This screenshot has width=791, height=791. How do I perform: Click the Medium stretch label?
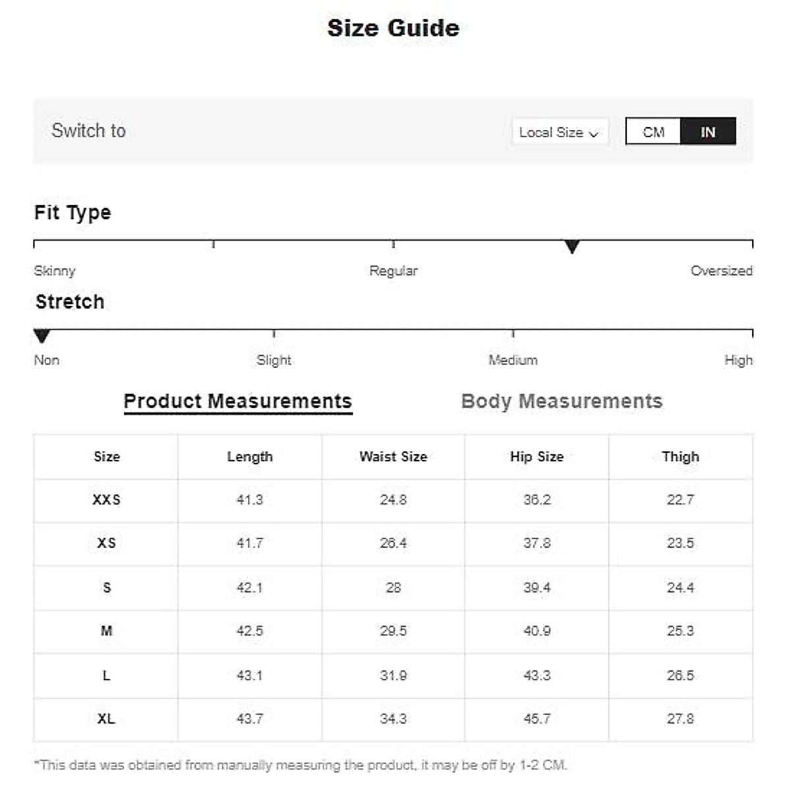pyautogui.click(x=513, y=361)
